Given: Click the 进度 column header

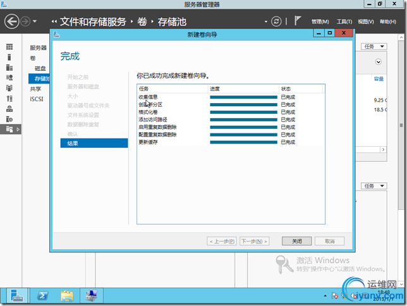Looking at the screenshot, I should click(x=243, y=89).
